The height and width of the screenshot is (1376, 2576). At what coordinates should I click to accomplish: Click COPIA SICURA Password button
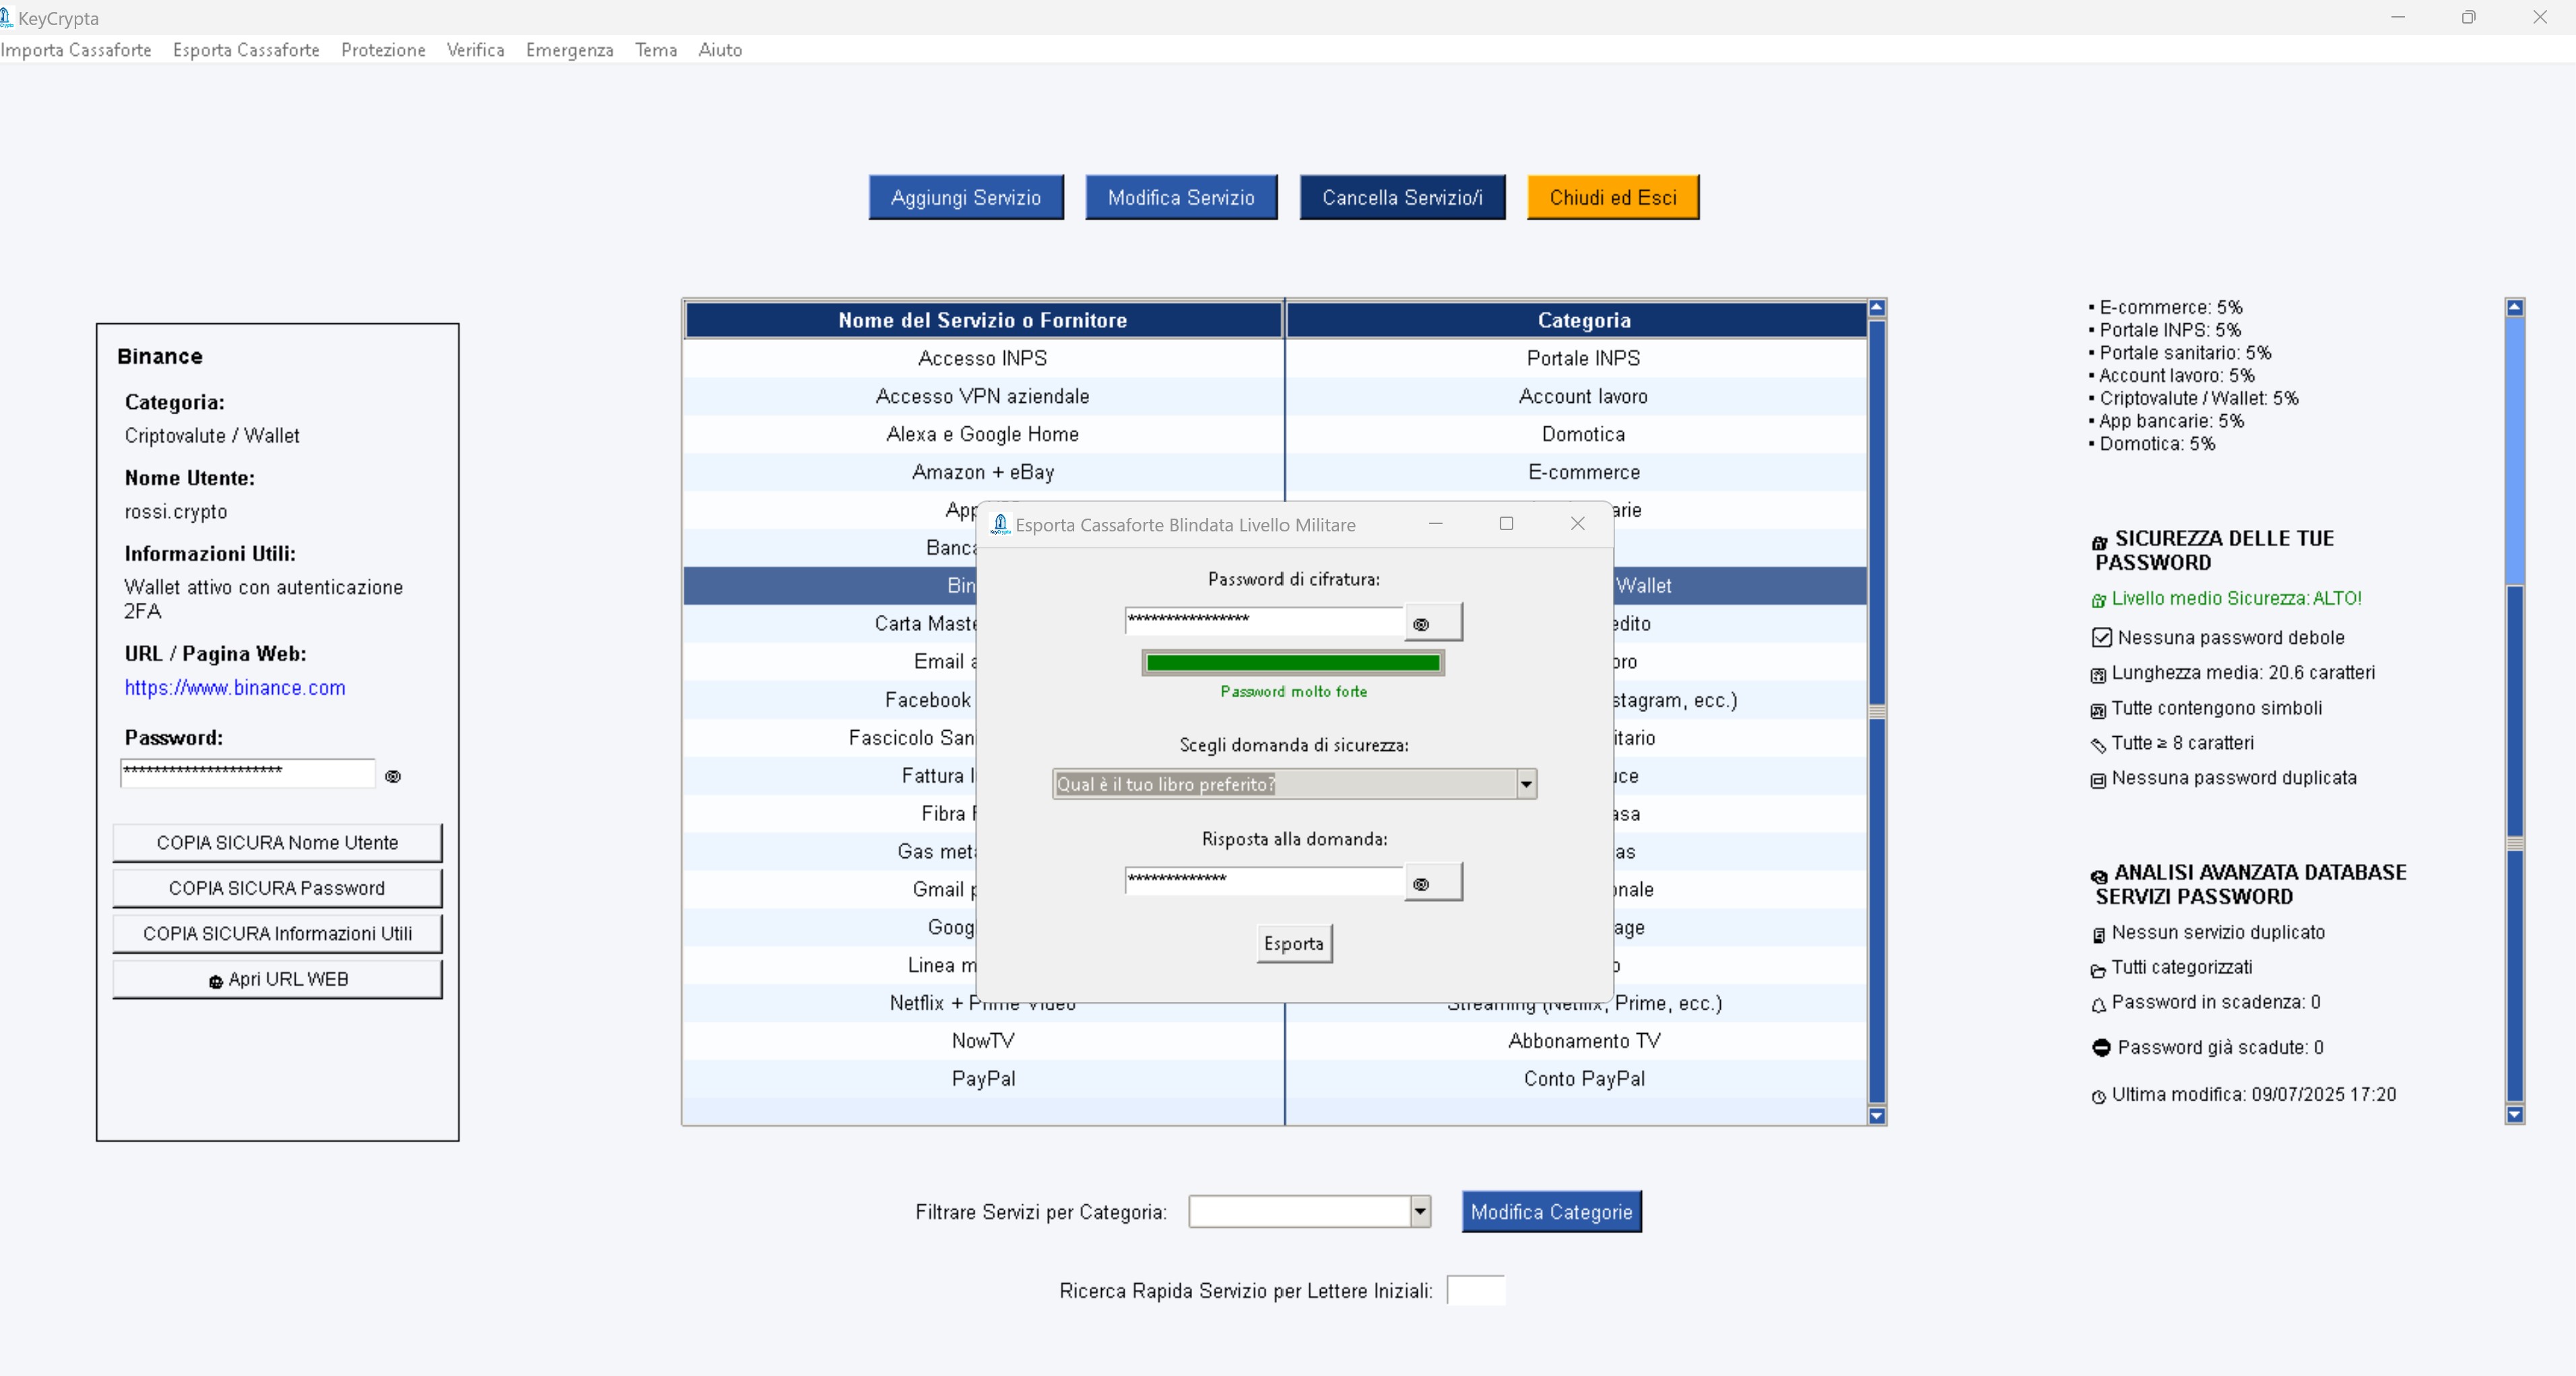click(277, 888)
